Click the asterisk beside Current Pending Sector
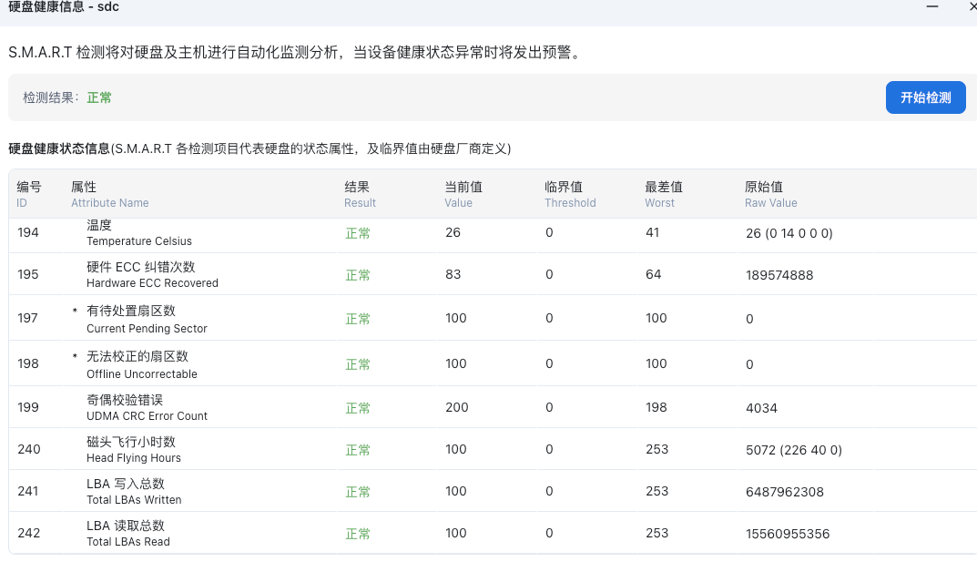This screenshot has width=977, height=562. 76,312
